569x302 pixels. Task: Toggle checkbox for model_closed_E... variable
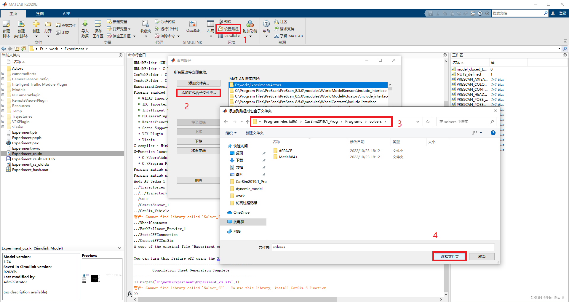click(x=453, y=69)
